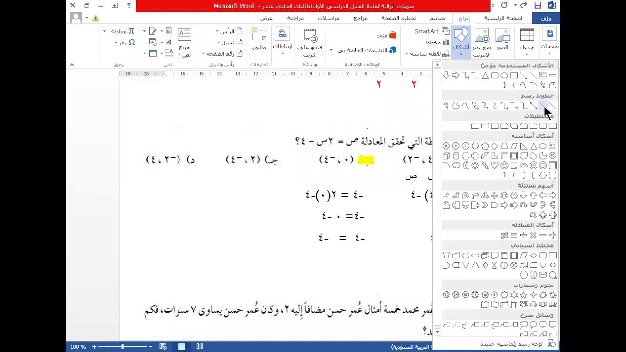This screenshot has width=626, height=352.
Task: Select the 5-Point Star shape
Action: [x=523, y=295]
